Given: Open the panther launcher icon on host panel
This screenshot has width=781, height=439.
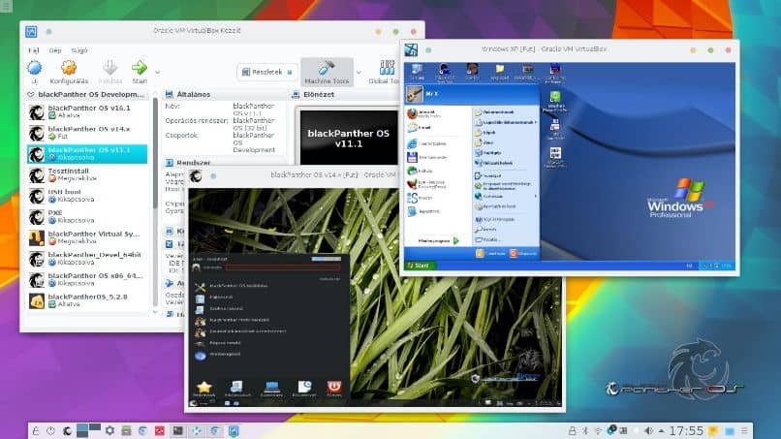Looking at the screenshot, I should pos(67,431).
